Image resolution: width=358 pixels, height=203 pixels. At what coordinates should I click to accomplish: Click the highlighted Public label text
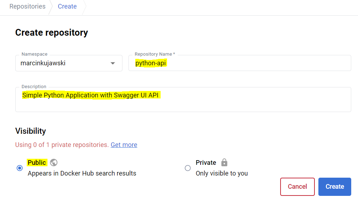click(37, 162)
